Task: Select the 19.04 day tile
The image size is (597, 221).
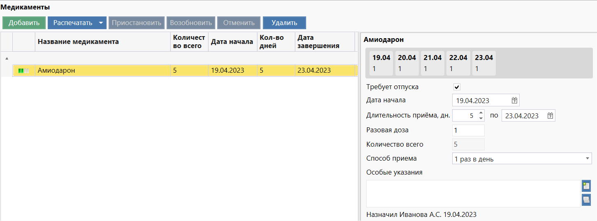Action: 381,63
